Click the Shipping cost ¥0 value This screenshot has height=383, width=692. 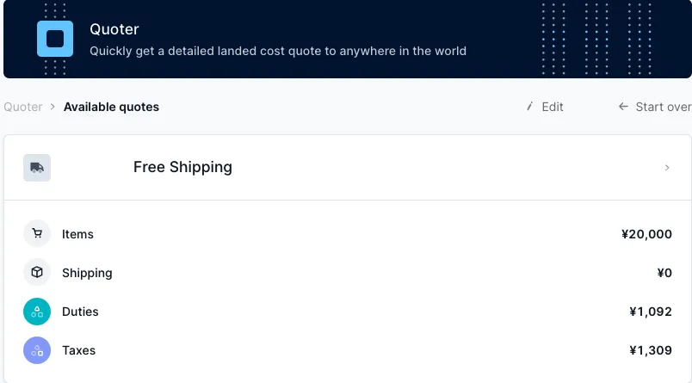tap(664, 273)
